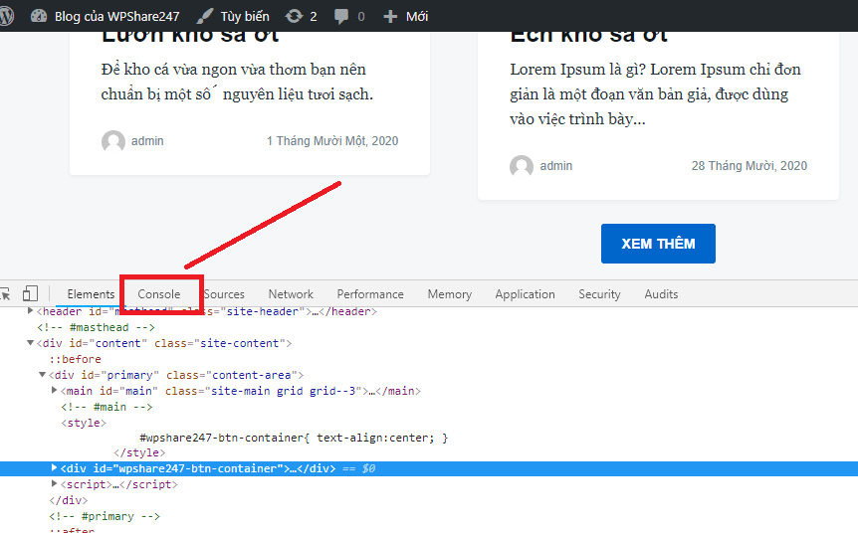Select the <!-- #primary --> comment line
858x533 pixels.
point(105,516)
